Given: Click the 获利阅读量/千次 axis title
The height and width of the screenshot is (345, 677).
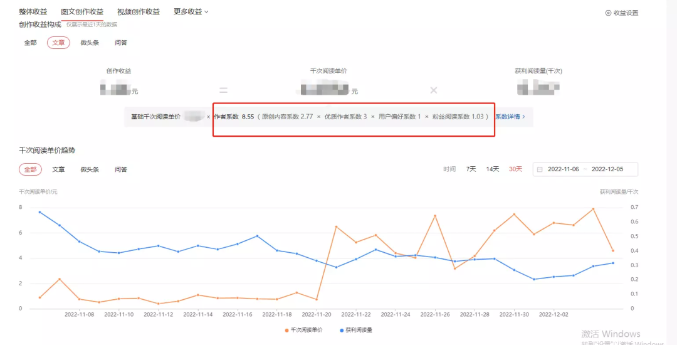Looking at the screenshot, I should [619, 191].
